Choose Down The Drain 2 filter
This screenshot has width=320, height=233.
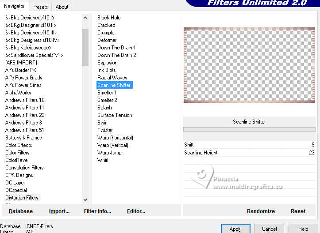pos(117,55)
